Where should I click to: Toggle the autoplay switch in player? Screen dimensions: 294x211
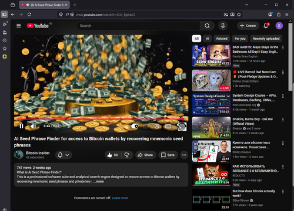pos(135,126)
